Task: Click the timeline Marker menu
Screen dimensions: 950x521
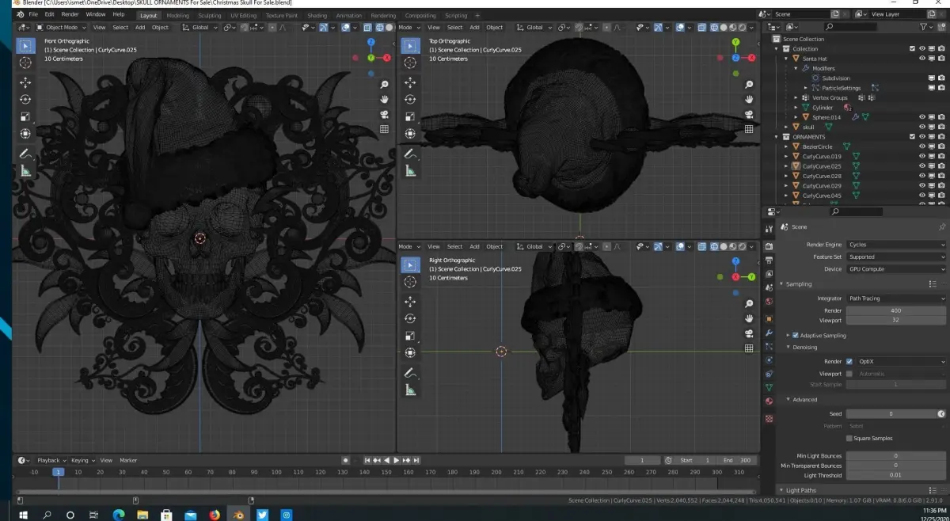Action: pos(128,460)
